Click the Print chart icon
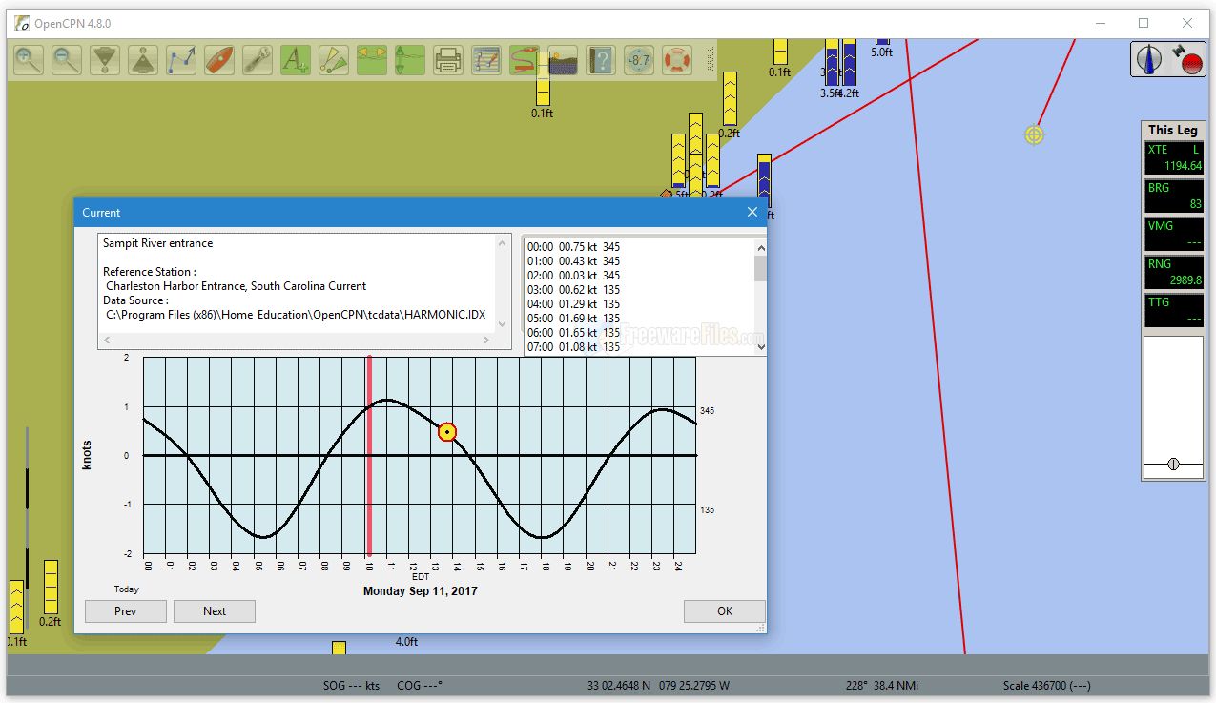 (x=448, y=60)
